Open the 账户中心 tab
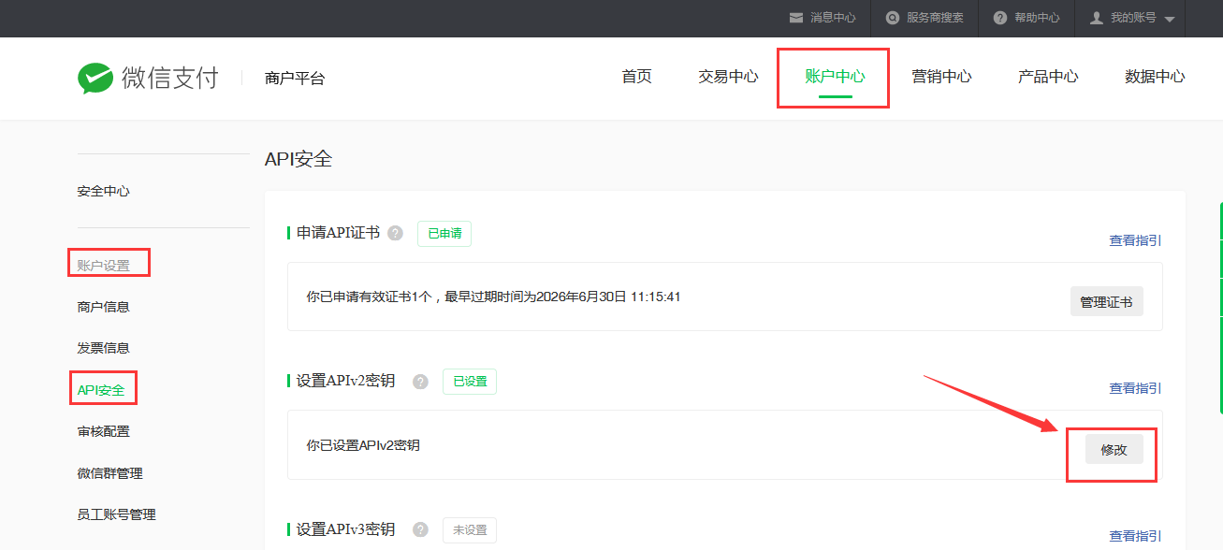Viewport: 1223px width, 550px height. [835, 77]
